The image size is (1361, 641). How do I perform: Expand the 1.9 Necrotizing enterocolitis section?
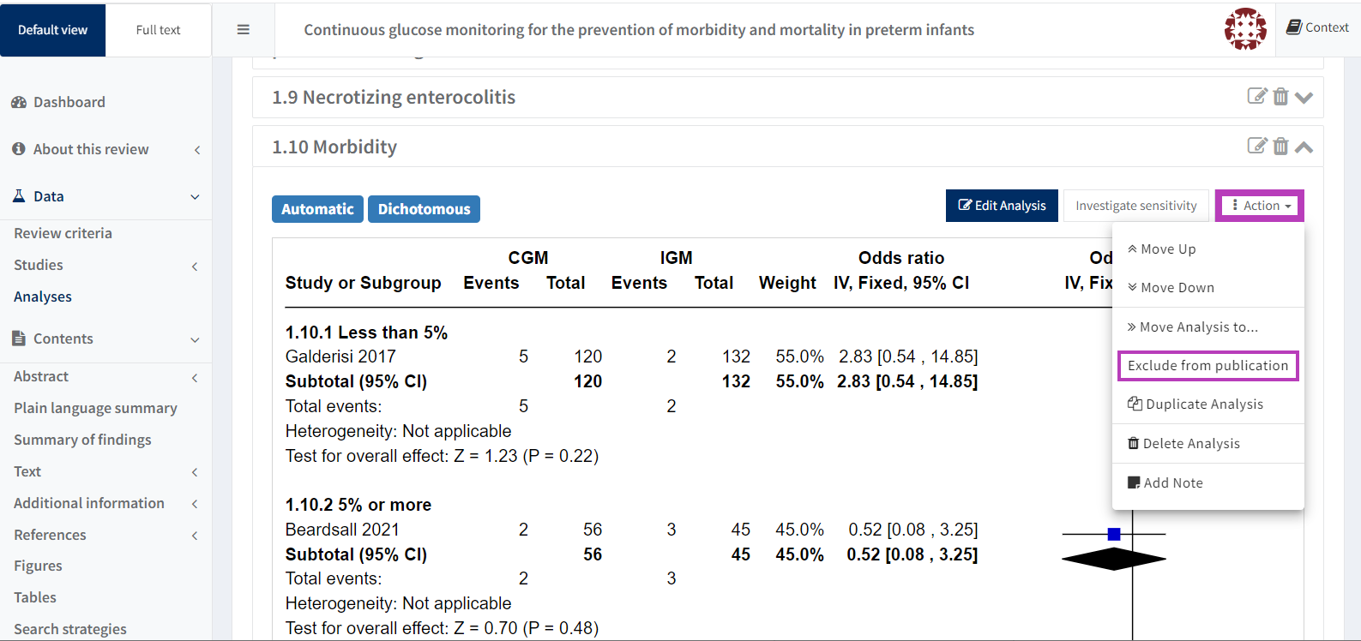1304,97
